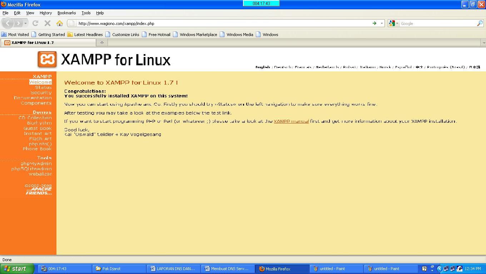Go to the Home page icon
This screenshot has height=274, width=486.
pyautogui.click(x=60, y=23)
